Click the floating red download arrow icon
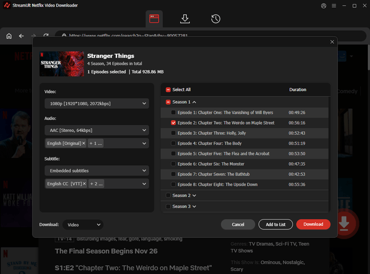This screenshot has width=370, height=274. coord(344,223)
